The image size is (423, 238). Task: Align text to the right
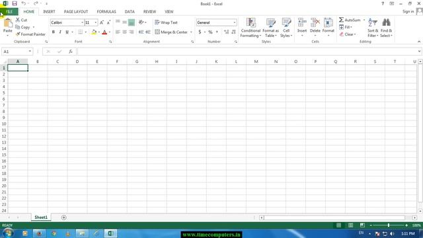[132, 32]
